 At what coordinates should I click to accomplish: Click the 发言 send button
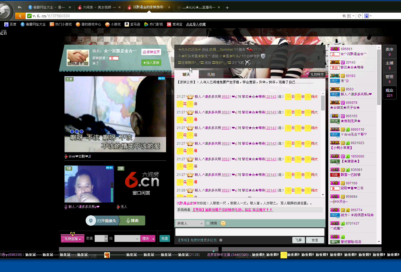tap(315, 240)
